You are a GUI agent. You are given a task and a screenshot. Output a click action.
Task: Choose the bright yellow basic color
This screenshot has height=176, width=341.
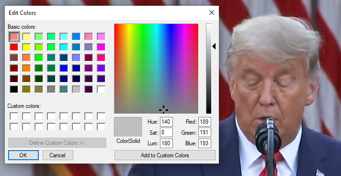(26, 47)
